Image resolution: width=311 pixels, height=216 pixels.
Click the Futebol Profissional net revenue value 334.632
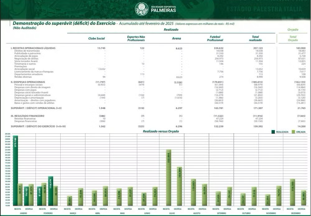coord(219,48)
